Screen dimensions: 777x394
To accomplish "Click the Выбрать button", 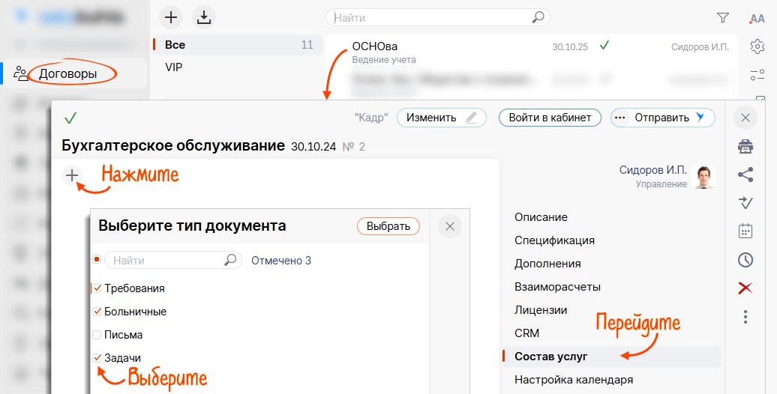I will [388, 226].
